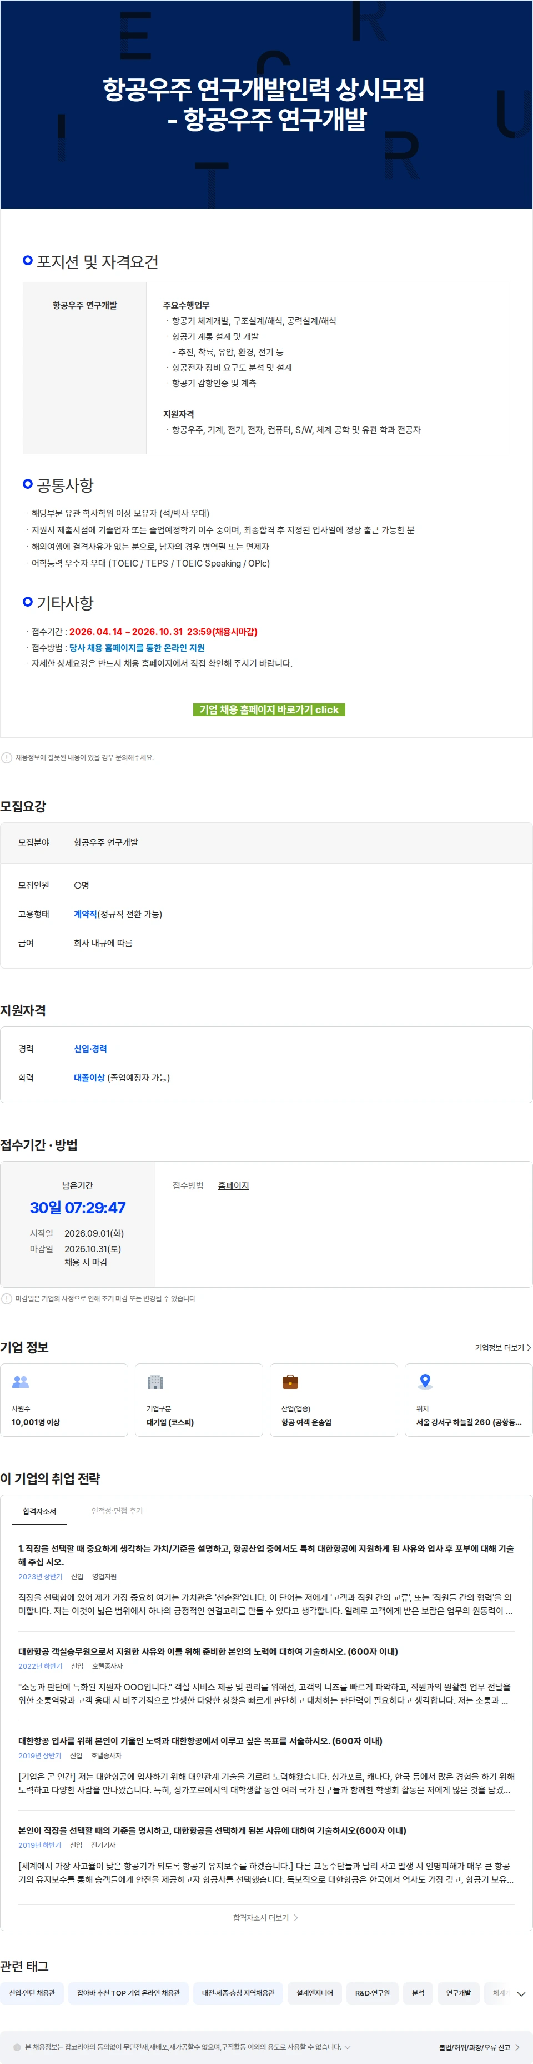The image size is (533, 2064).
Task: Select the 잡아바 추천 TOP 기업 온라인 채용관 tag
Action: (x=128, y=1993)
